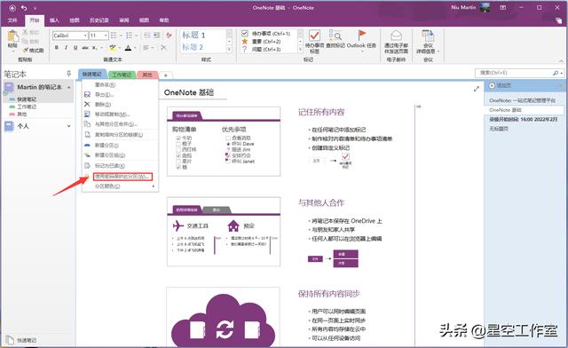Image resolution: width=568 pixels, height=348 pixels.
Task: Click the delete X icon in the ribbon
Action: (x=163, y=47)
